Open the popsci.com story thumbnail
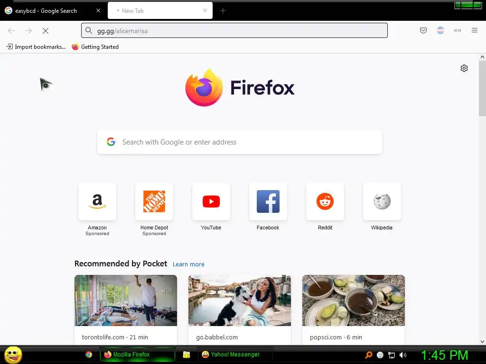The width and height of the screenshot is (486, 364). [x=353, y=300]
